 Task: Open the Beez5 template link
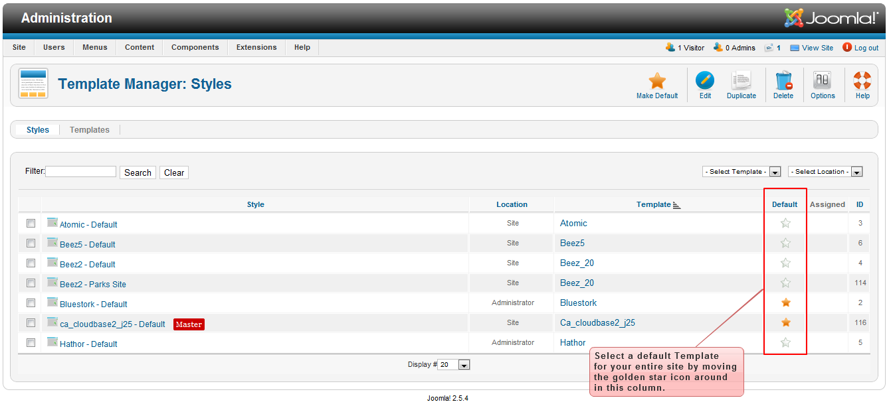coord(572,243)
